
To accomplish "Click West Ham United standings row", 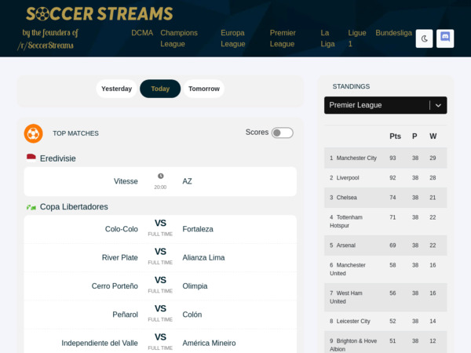I will point(385,297).
